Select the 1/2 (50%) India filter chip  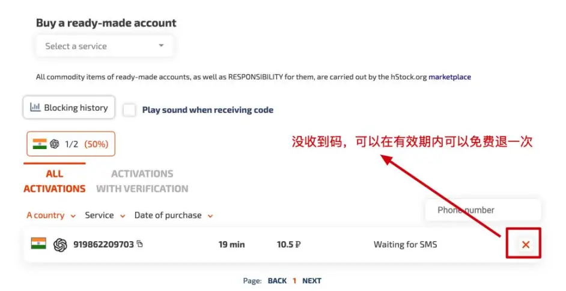tap(71, 144)
